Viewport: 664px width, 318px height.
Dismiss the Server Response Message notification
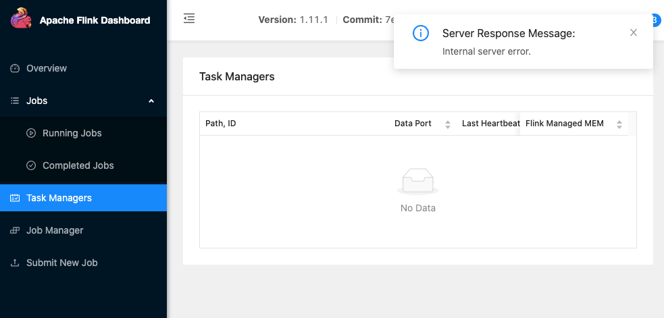click(x=633, y=32)
